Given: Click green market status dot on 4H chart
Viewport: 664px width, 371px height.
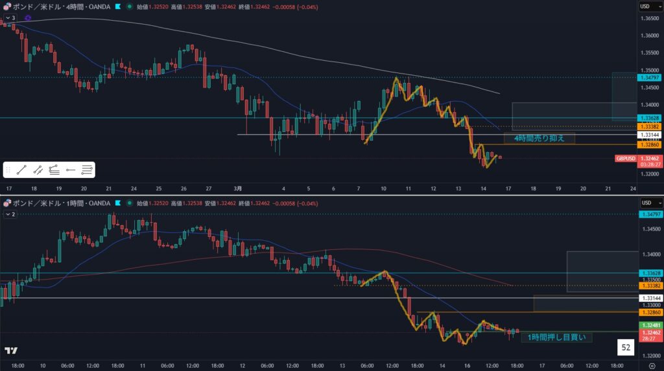Looking at the screenshot, I should coord(130,7).
